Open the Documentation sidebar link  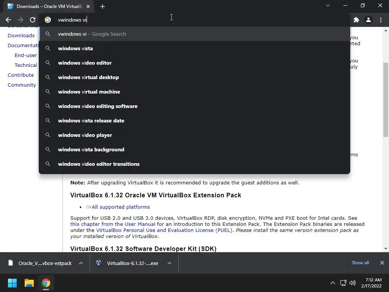click(23, 46)
